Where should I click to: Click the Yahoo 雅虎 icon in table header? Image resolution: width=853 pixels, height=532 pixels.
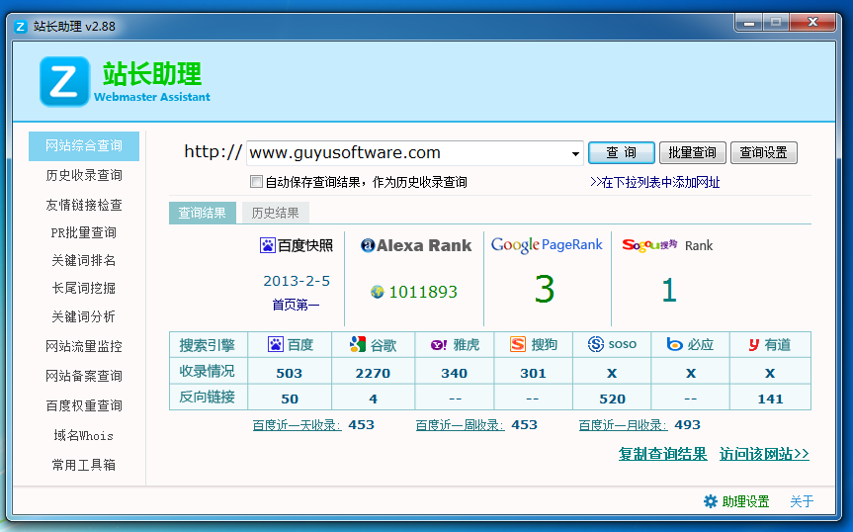[x=439, y=345]
